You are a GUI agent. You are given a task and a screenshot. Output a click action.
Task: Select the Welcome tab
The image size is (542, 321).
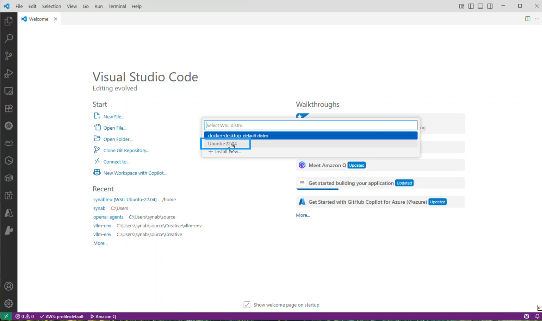click(x=39, y=19)
